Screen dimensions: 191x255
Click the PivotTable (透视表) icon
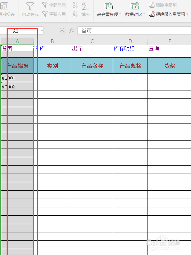(4, 6)
